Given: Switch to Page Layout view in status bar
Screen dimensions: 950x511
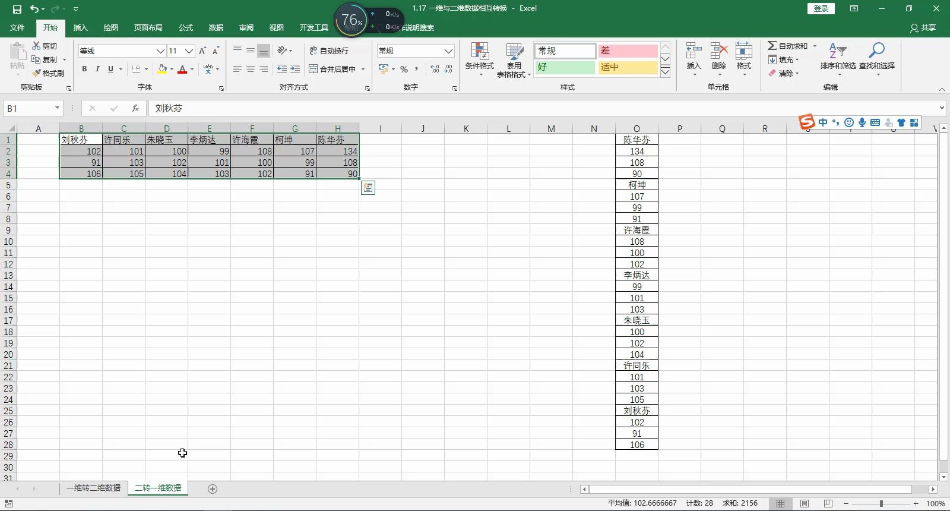Looking at the screenshot, I should [805, 503].
